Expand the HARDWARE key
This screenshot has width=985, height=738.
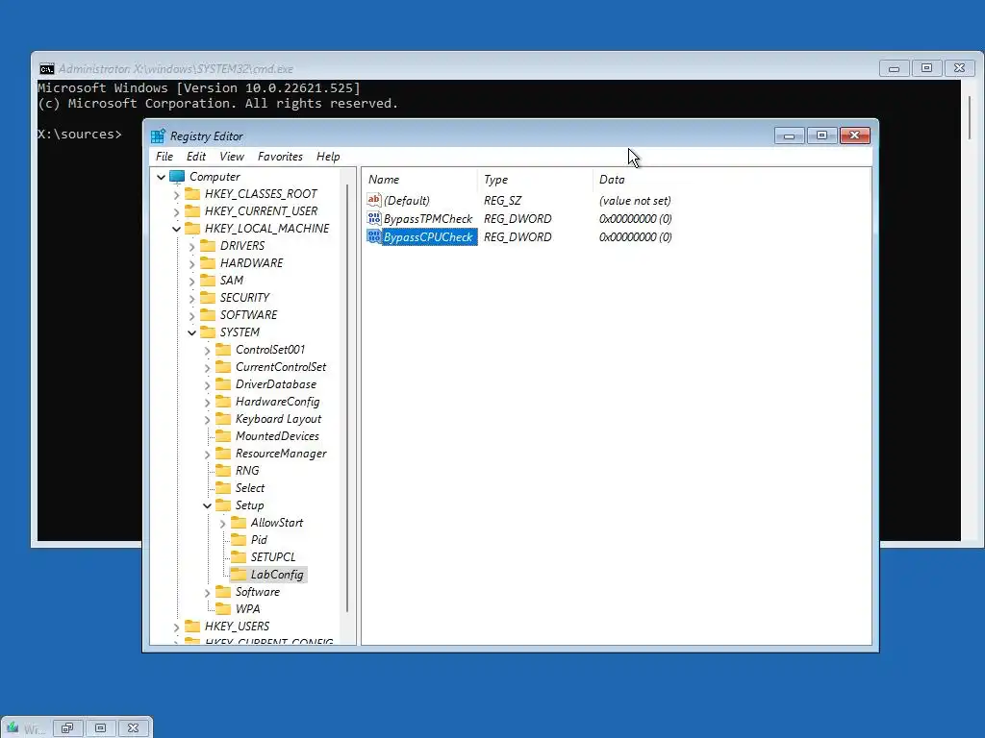(191, 263)
